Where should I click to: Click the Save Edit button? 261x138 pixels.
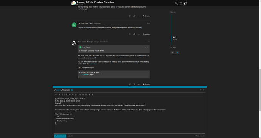tap(60, 136)
